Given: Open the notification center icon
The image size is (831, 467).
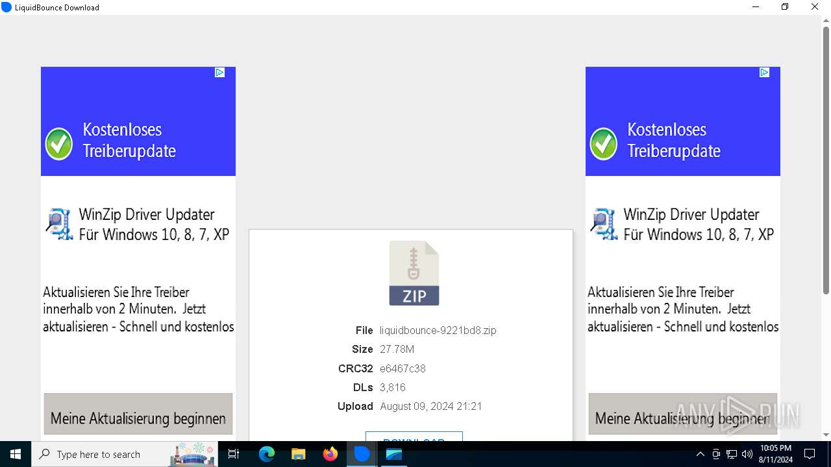Looking at the screenshot, I should pos(810,454).
